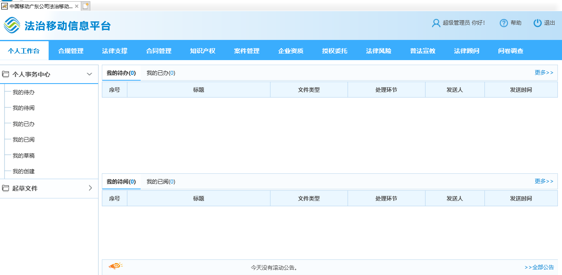562x275 pixels.
Task: Select 我的已阅 in the sidebar
Action: (24, 140)
